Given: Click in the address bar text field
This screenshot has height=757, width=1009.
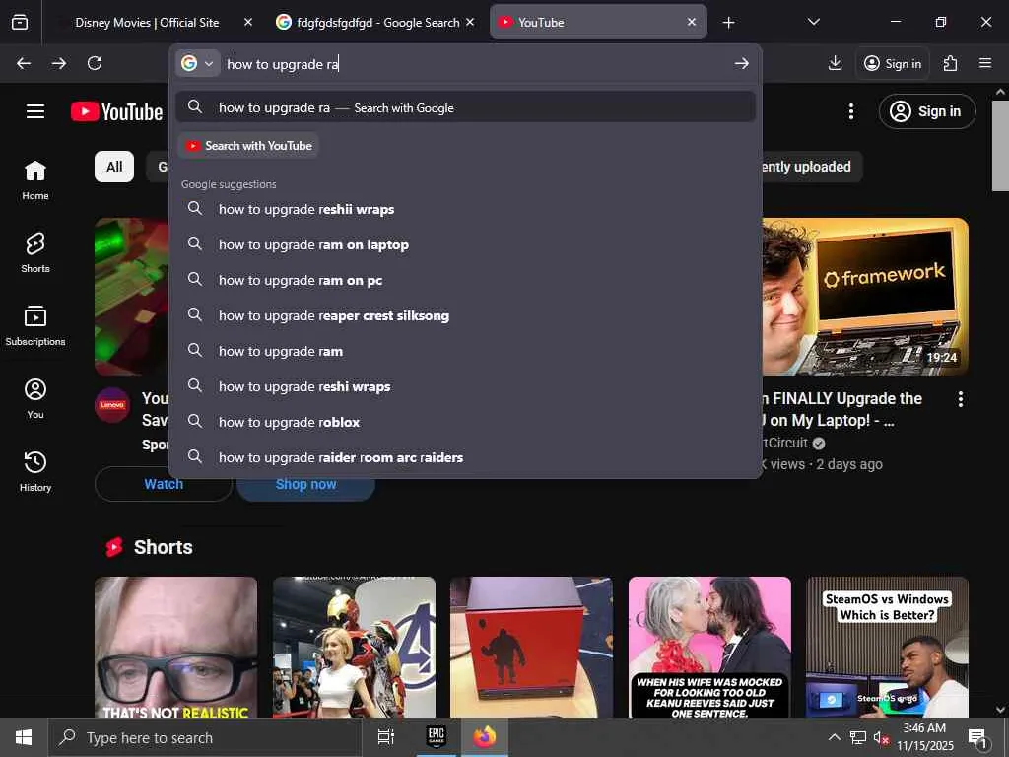Looking at the screenshot, I should tap(475, 64).
